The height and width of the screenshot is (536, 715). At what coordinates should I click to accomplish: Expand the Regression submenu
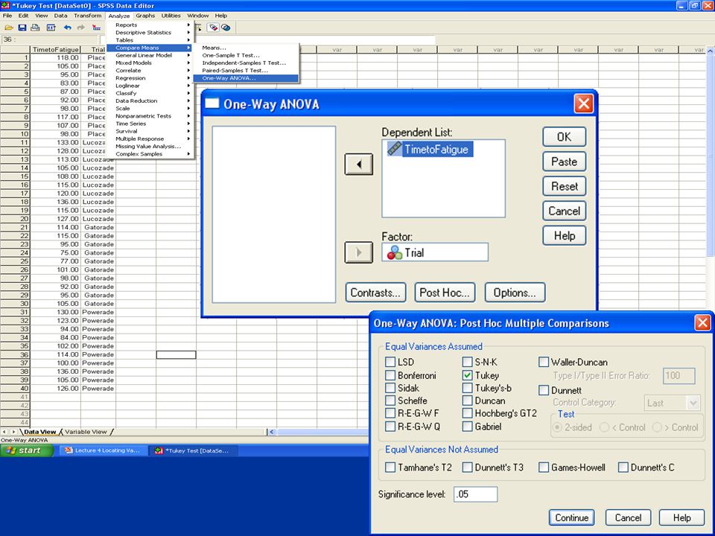(x=150, y=78)
